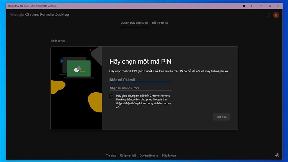
Task: Close the Chrome Remote Desktop window
Action: (x=279, y=6)
